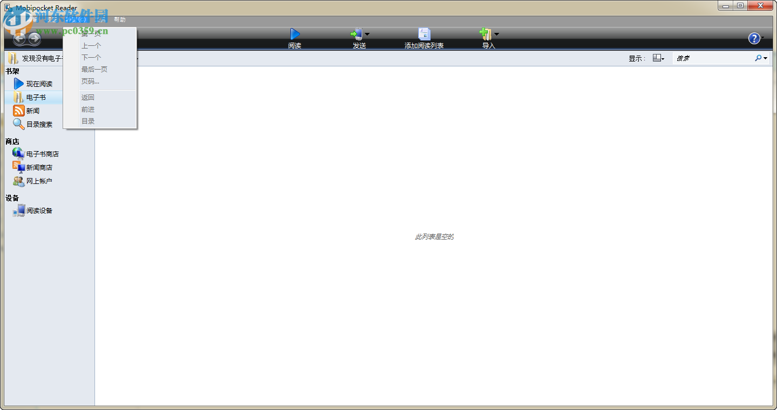Click the 此列表是空的 message

tap(434, 237)
